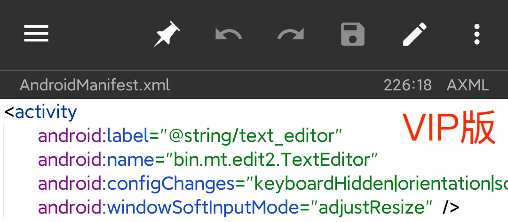Open the three-dot overflow menu
The image size is (508, 222).
(477, 34)
